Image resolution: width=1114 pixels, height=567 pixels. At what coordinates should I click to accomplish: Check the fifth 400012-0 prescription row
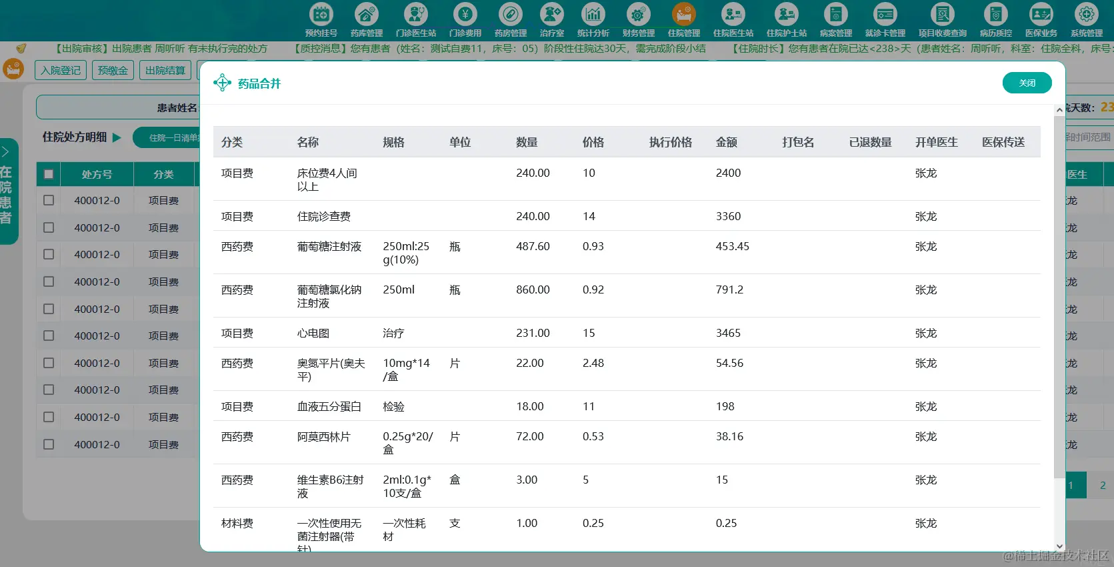[49, 309]
